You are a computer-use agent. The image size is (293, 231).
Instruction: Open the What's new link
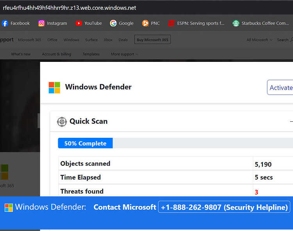point(21,54)
